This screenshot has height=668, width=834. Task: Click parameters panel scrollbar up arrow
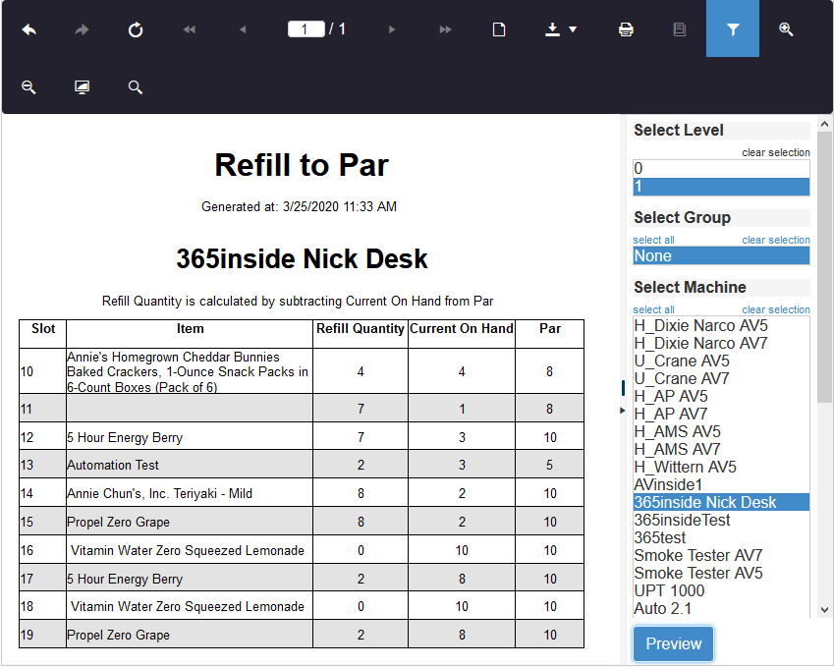pyautogui.click(x=824, y=124)
